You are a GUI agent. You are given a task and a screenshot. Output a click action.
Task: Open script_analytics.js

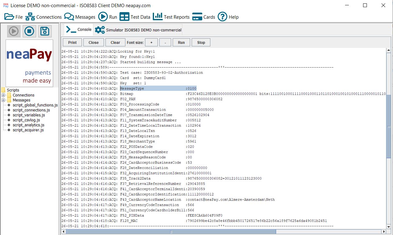tap(29, 125)
